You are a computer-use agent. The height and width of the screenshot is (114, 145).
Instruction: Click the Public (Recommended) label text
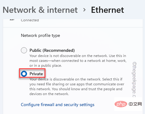tap(52, 50)
